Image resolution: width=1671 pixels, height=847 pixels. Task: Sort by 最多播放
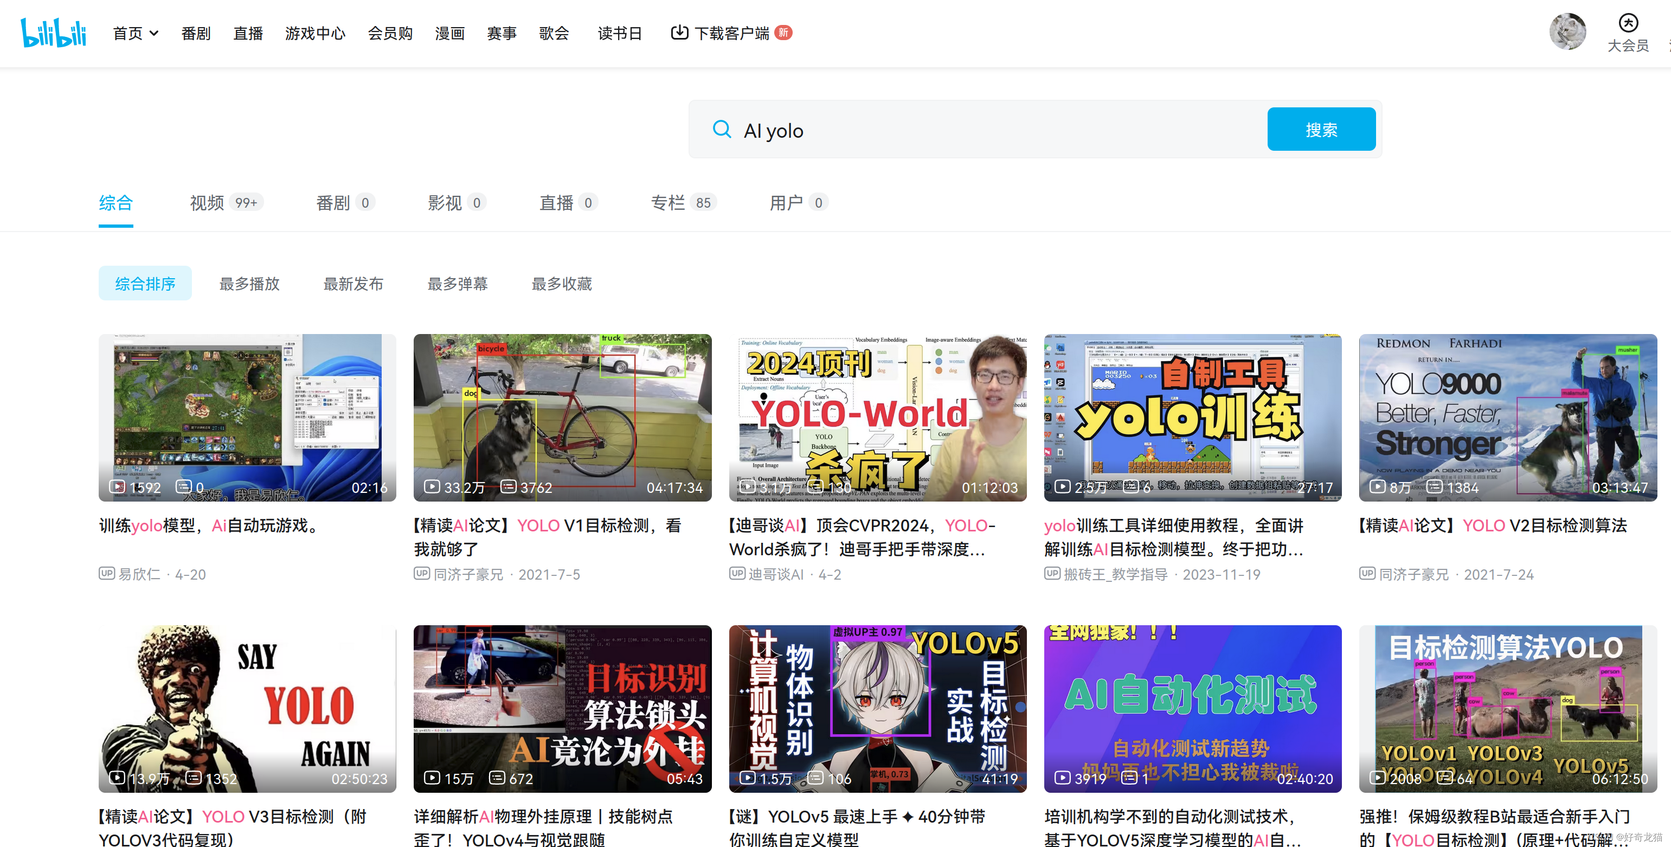pos(250,284)
